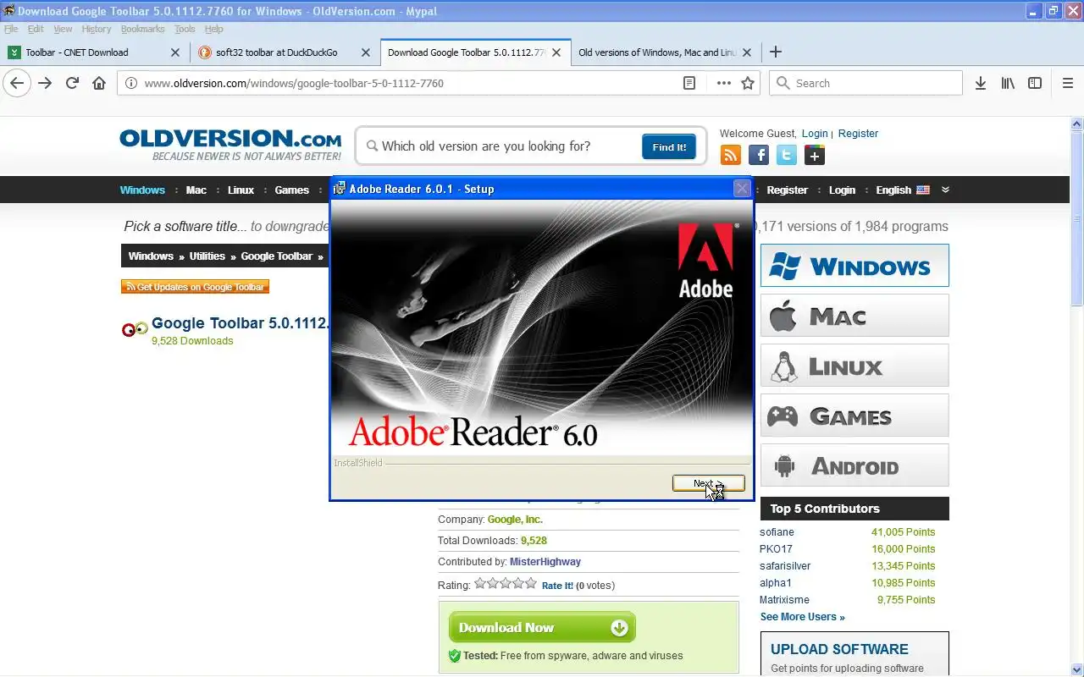Image resolution: width=1084 pixels, height=677 pixels.
Task: Close the soft32 toolbar DuckDuckGo tab
Action: point(366,52)
